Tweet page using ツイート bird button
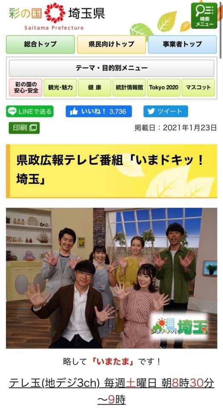Image resolution: width=223 pixels, height=408 pixels. click(166, 111)
